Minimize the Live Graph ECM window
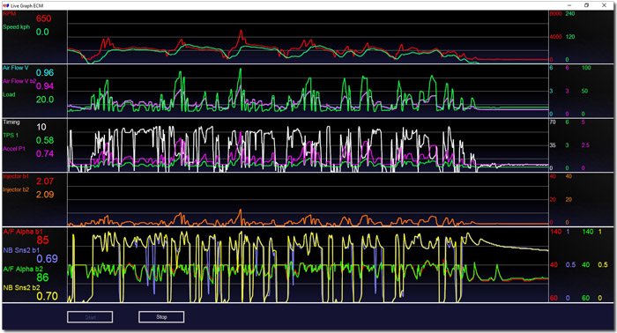617x333 pixels. tap(569, 5)
